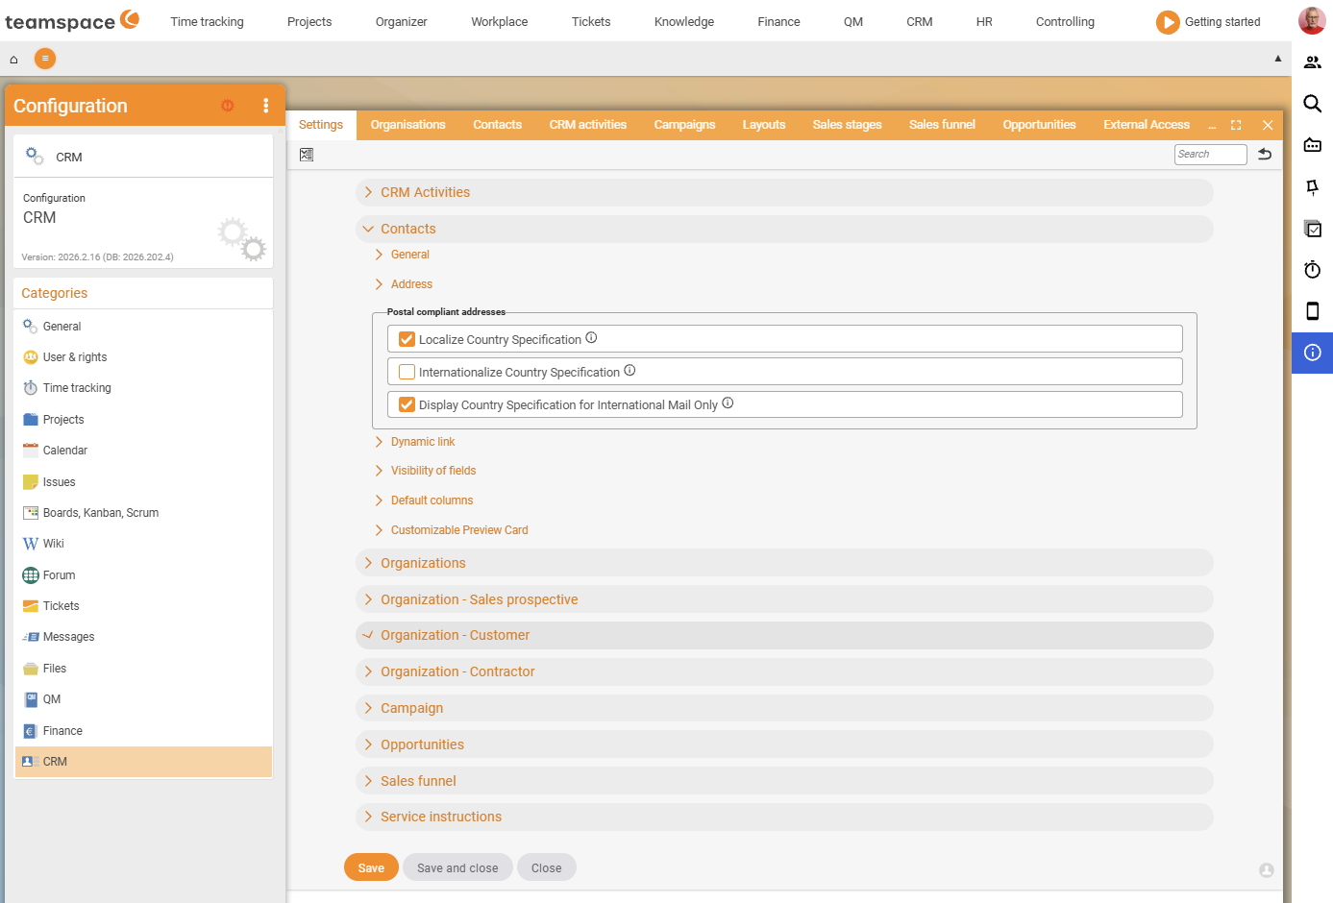The image size is (1333, 903).
Task: Open the Knowledge top menu
Action: click(x=684, y=21)
